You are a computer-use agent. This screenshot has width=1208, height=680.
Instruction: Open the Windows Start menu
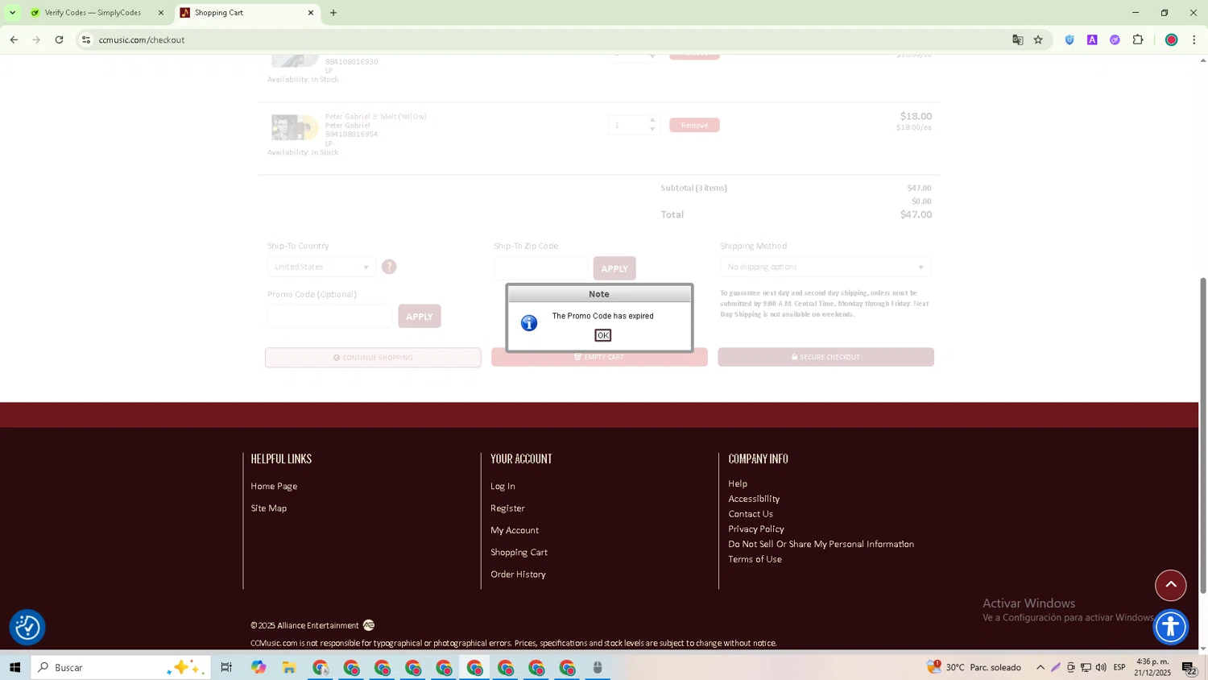coord(14,667)
